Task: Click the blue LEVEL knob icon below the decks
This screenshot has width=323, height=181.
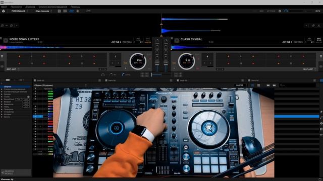Action: click(x=123, y=75)
